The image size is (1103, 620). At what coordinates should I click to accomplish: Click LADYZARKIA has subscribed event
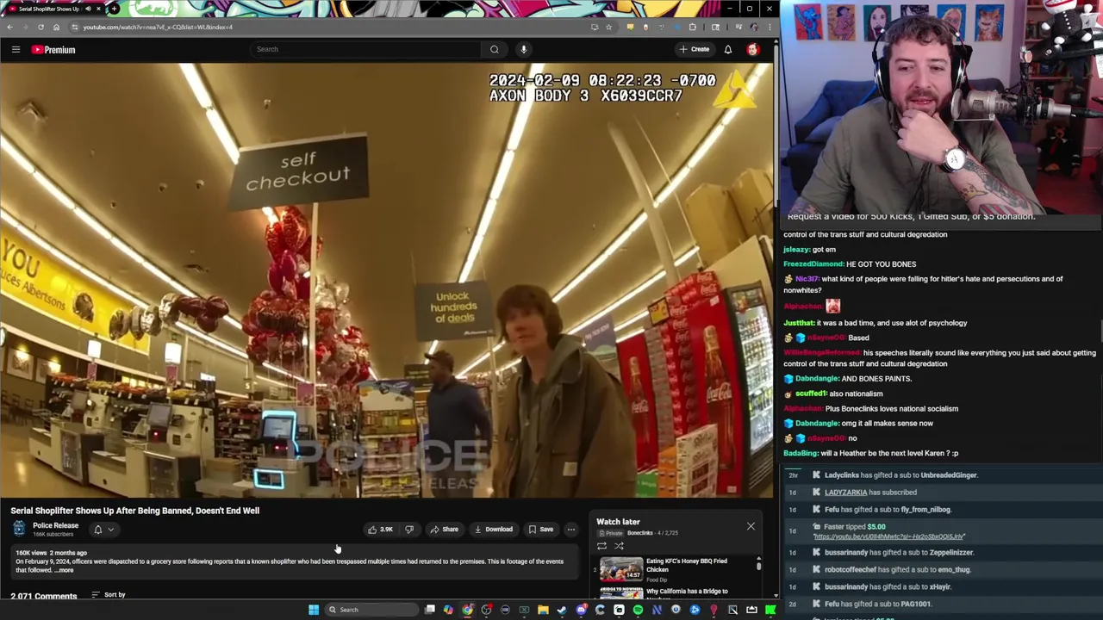[870, 493]
